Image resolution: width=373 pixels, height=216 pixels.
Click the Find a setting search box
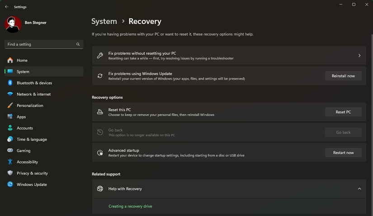[x=41, y=44]
